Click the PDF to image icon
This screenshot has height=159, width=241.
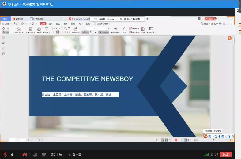pyautogui.click(x=31, y=29)
